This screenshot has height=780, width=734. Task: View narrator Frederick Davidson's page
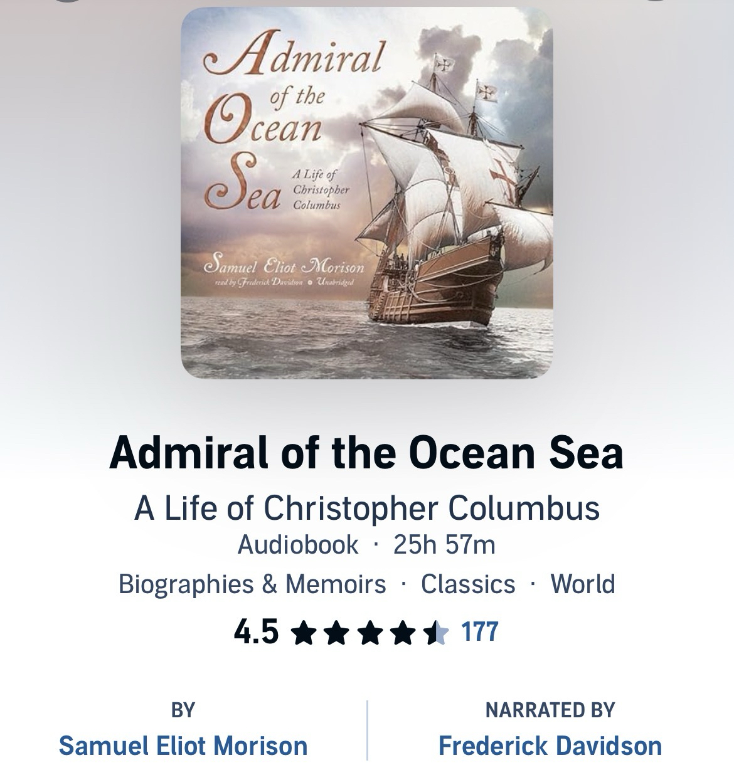pos(550,746)
